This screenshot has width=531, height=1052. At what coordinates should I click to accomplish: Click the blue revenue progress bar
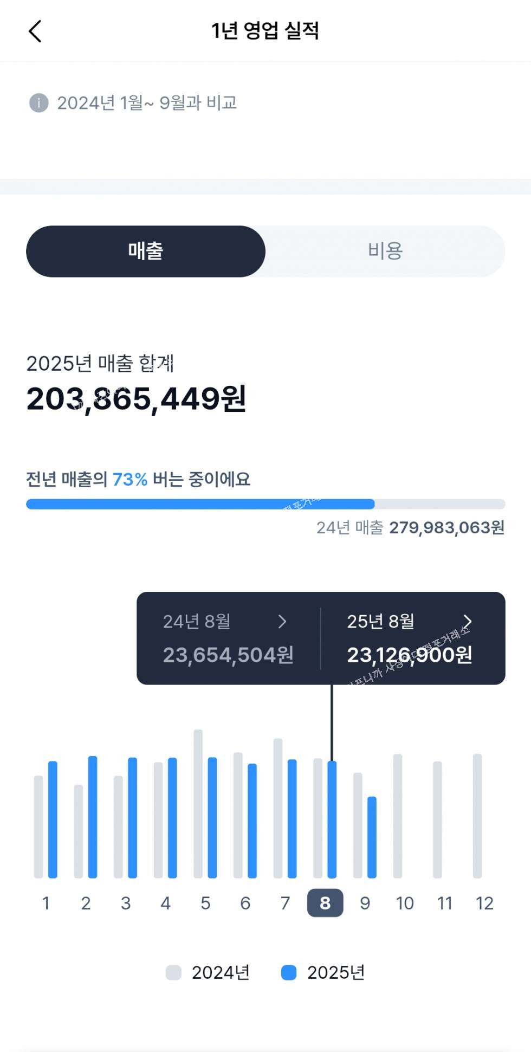200,504
